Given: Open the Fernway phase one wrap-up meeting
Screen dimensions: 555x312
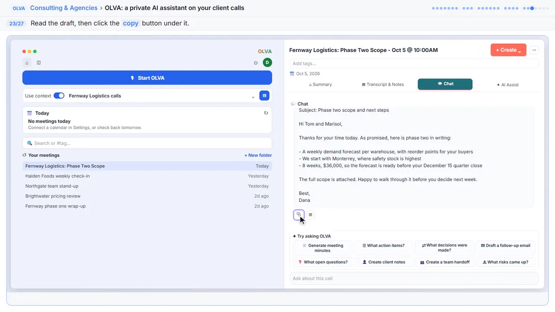Looking at the screenshot, I should click(147, 206).
